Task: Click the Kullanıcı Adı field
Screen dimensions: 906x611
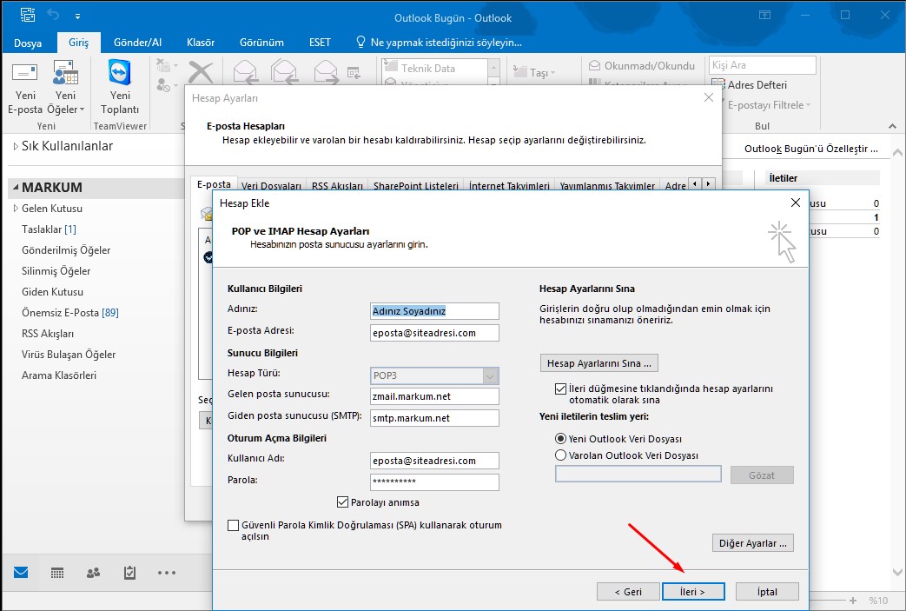Action: [x=434, y=461]
